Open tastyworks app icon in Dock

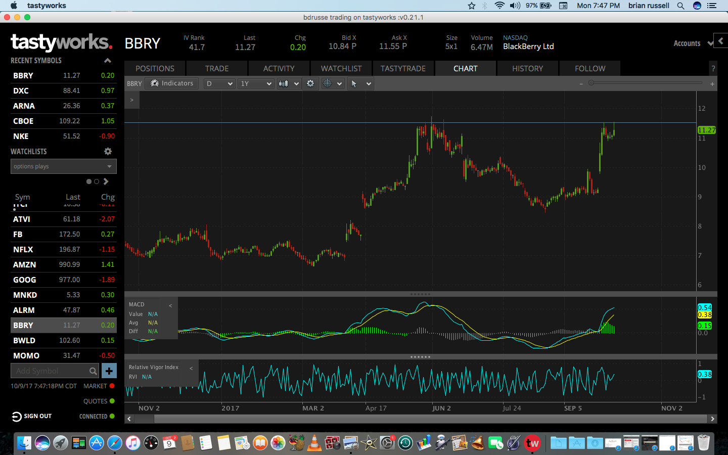tap(532, 443)
